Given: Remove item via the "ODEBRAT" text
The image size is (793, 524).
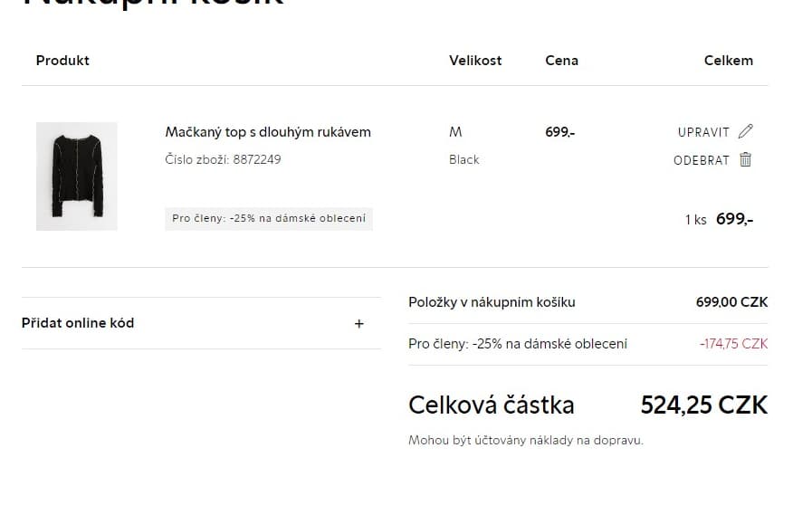Looking at the screenshot, I should (702, 159).
